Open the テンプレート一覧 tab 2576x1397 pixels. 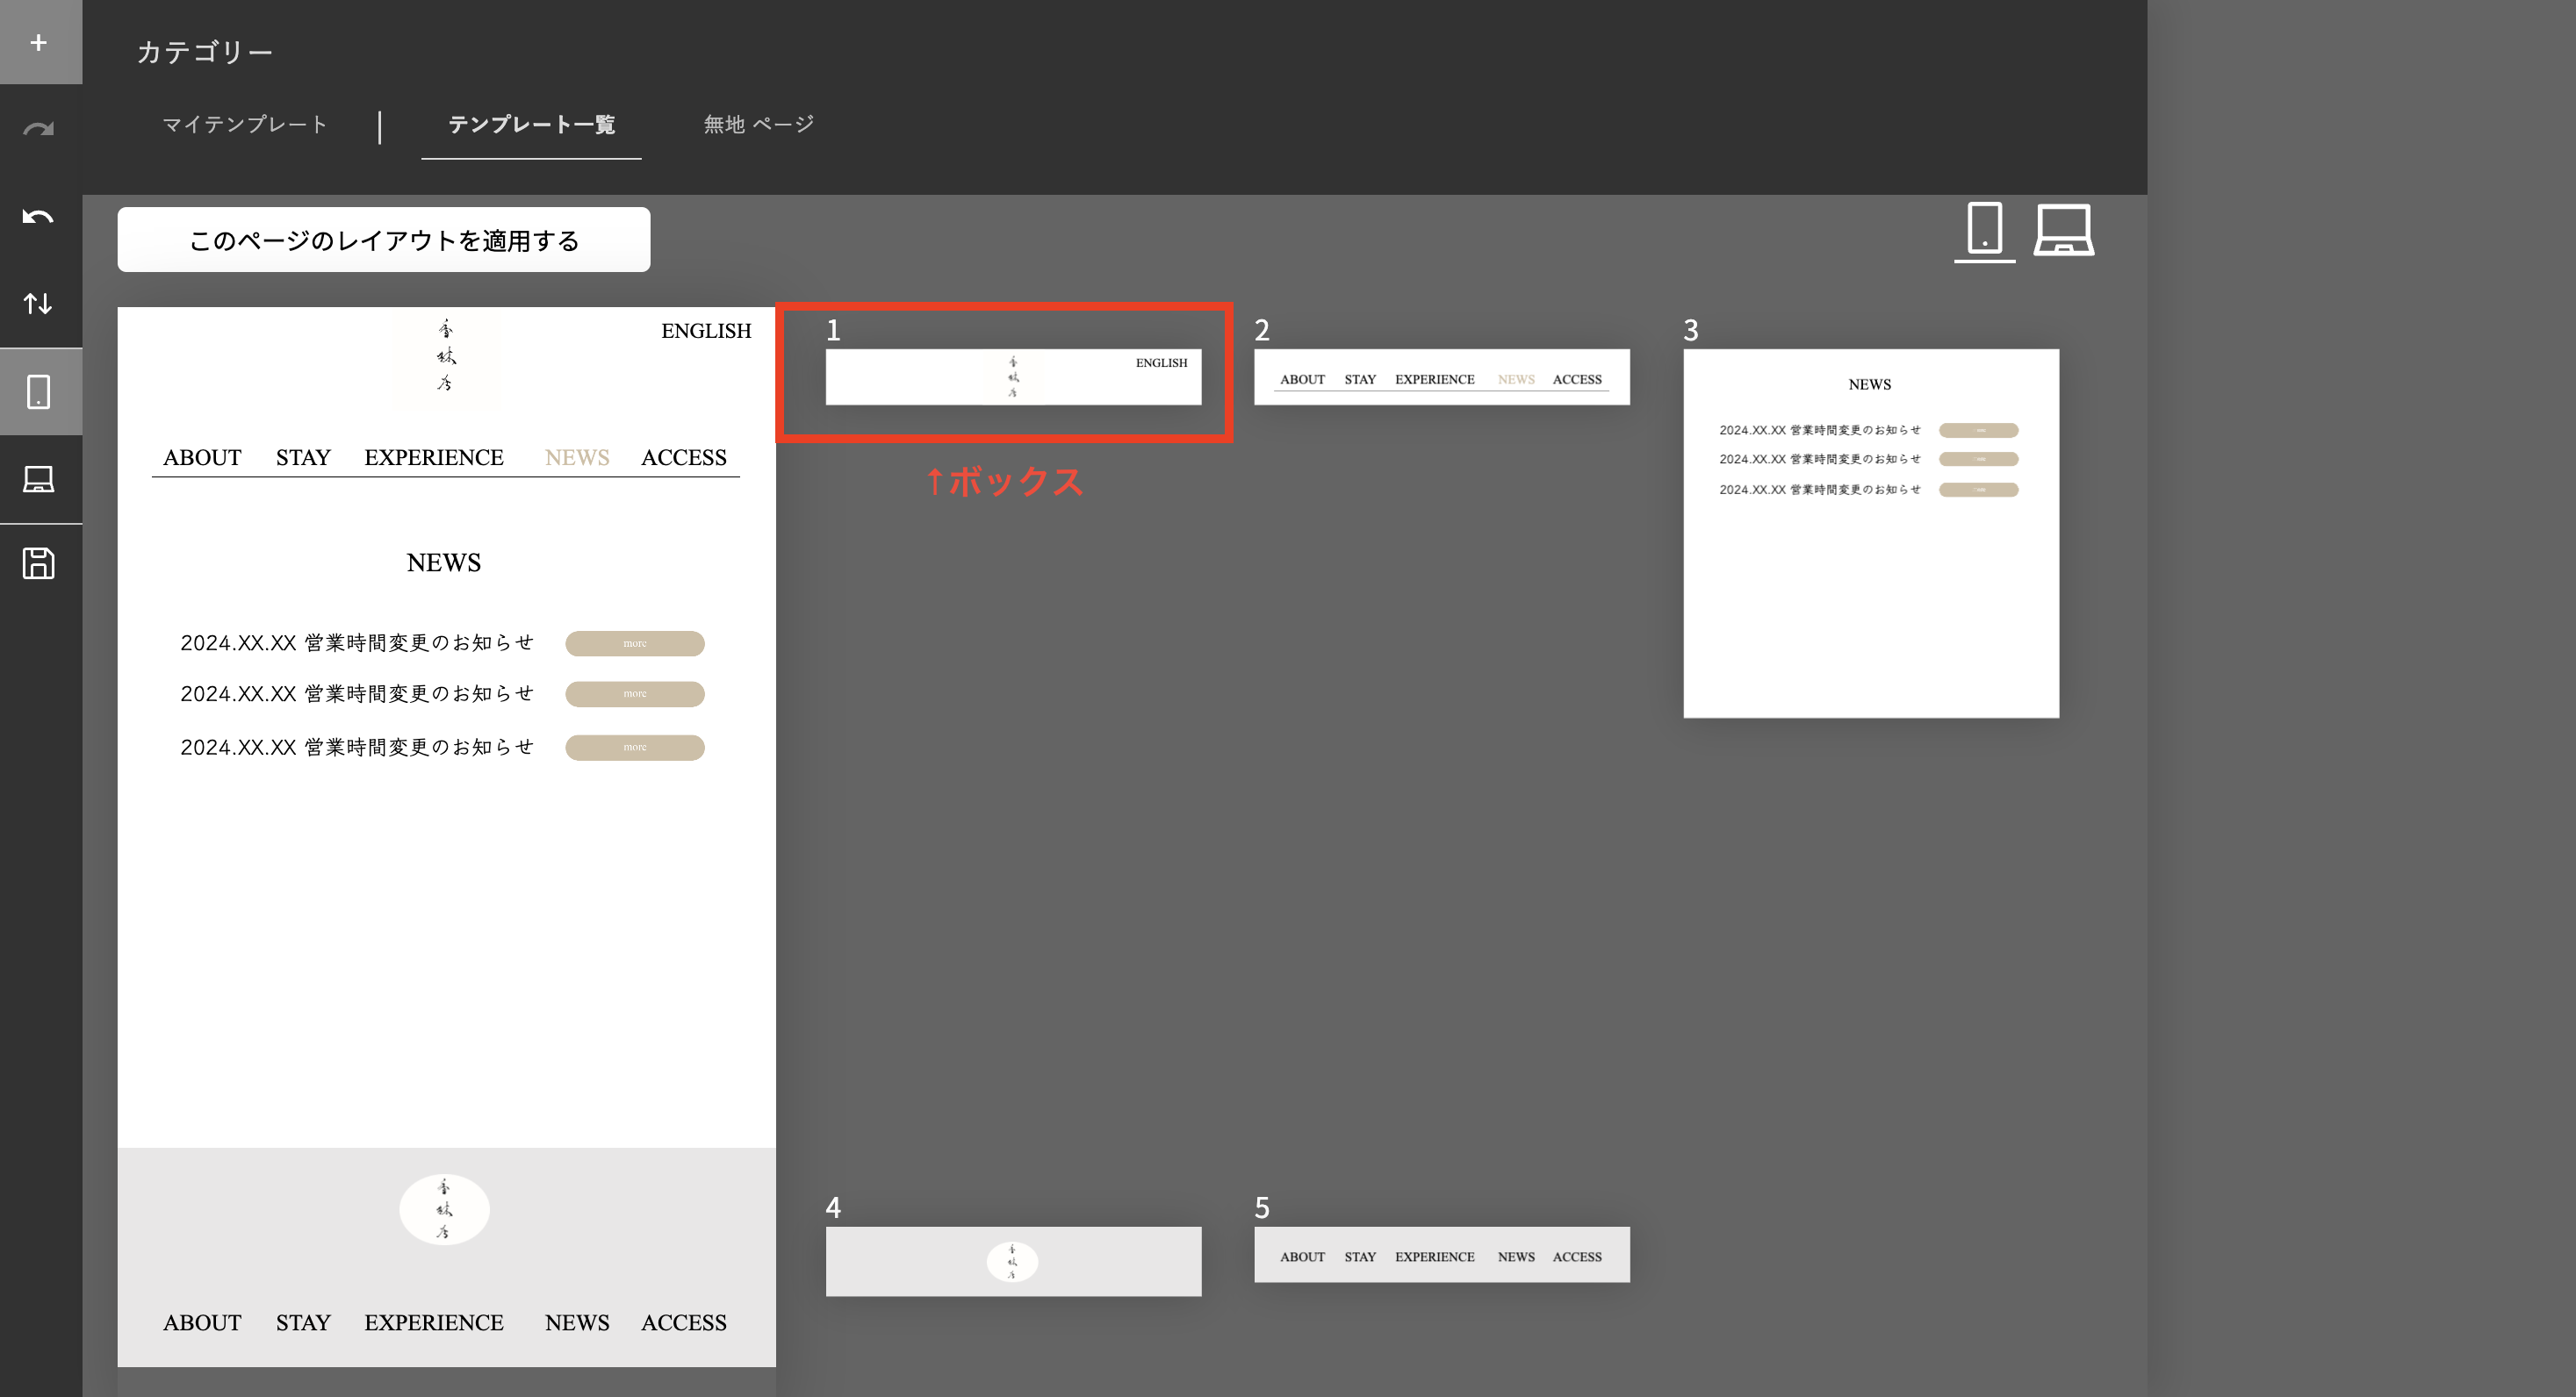(531, 124)
